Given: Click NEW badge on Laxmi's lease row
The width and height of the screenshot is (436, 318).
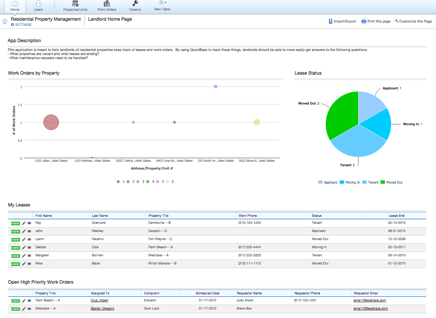Looking at the screenshot, I should point(15,240).
